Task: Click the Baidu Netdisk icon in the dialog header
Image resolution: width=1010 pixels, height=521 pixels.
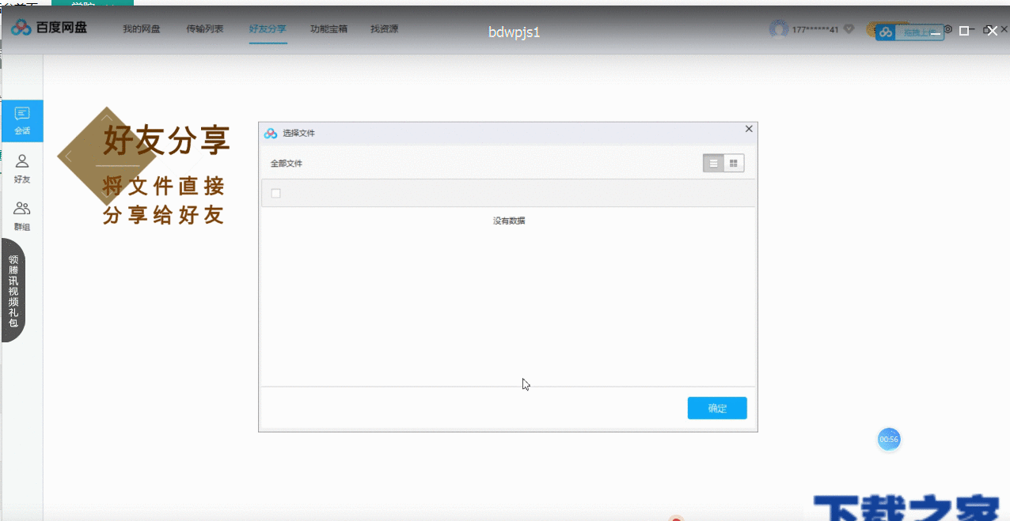Action: point(269,133)
